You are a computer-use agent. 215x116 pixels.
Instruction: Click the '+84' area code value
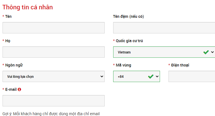[x=121, y=77]
